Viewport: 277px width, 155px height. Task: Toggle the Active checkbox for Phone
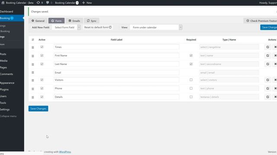click(42, 88)
